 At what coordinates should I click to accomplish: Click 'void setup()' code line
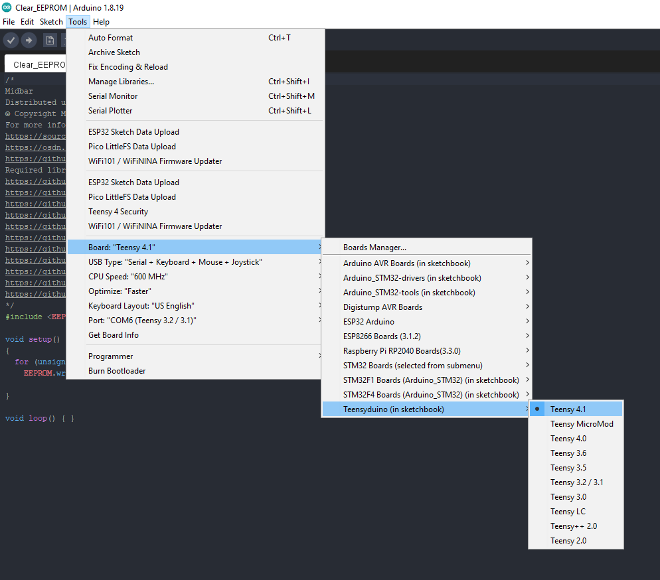(33, 339)
